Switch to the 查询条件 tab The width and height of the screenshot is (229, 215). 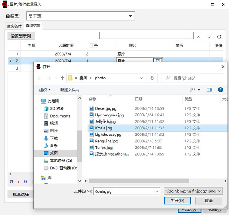[x=14, y=26]
